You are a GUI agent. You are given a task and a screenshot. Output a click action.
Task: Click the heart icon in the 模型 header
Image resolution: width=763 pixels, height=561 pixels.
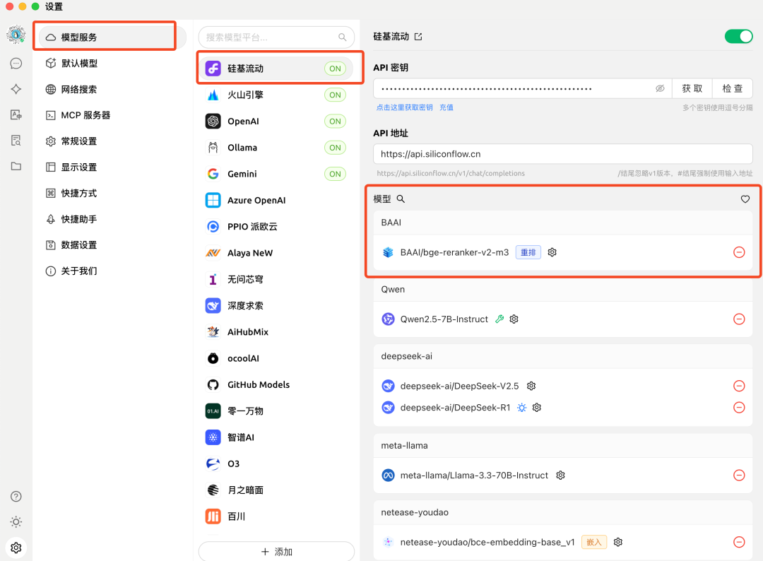point(745,199)
